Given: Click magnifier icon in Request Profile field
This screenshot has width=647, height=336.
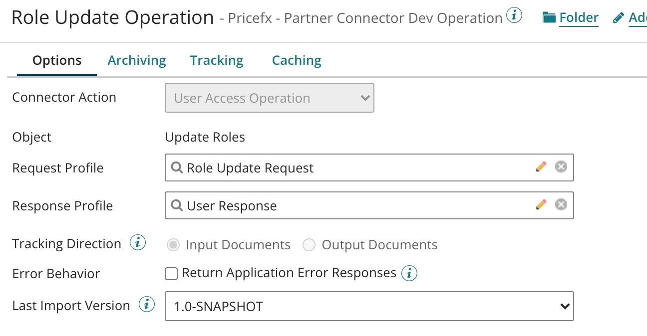Looking at the screenshot, I should click(177, 168).
